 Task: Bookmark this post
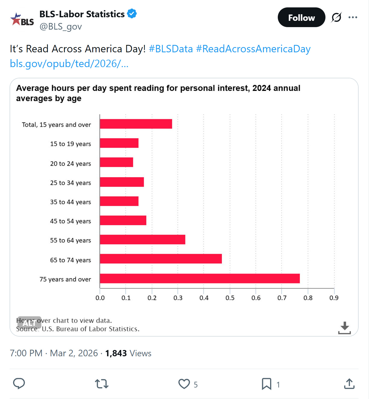coord(266,384)
